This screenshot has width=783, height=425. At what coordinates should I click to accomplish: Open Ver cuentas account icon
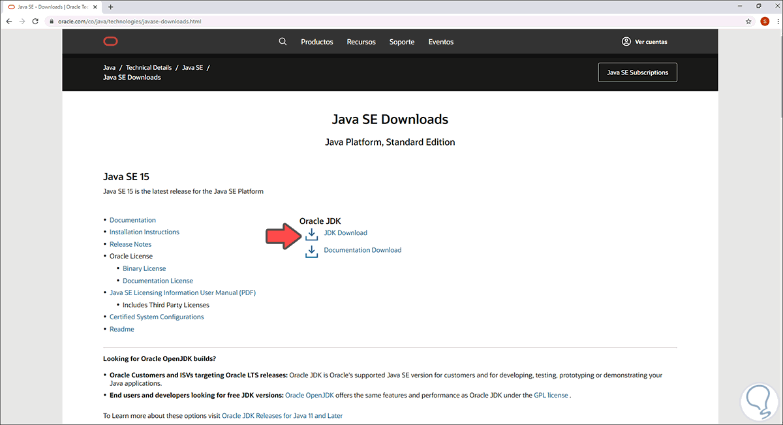point(626,41)
